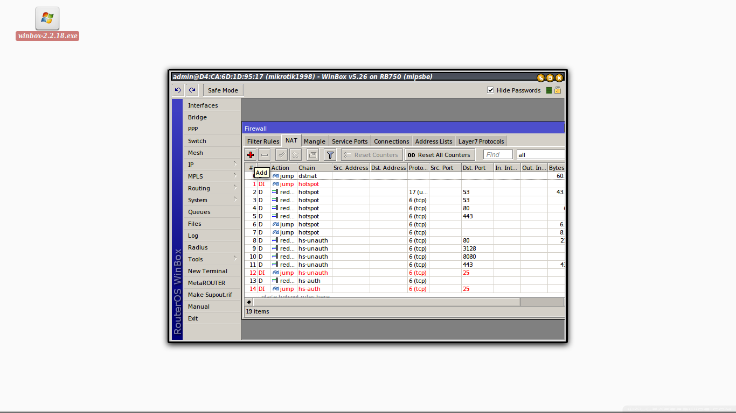
Task: Click the jump icon in rule 12
Action: coord(276,273)
